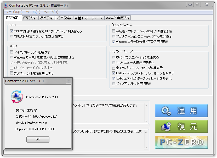Switch to the 標準設定2 tab
The height and width of the screenshot is (158, 217).
tap(30, 18)
